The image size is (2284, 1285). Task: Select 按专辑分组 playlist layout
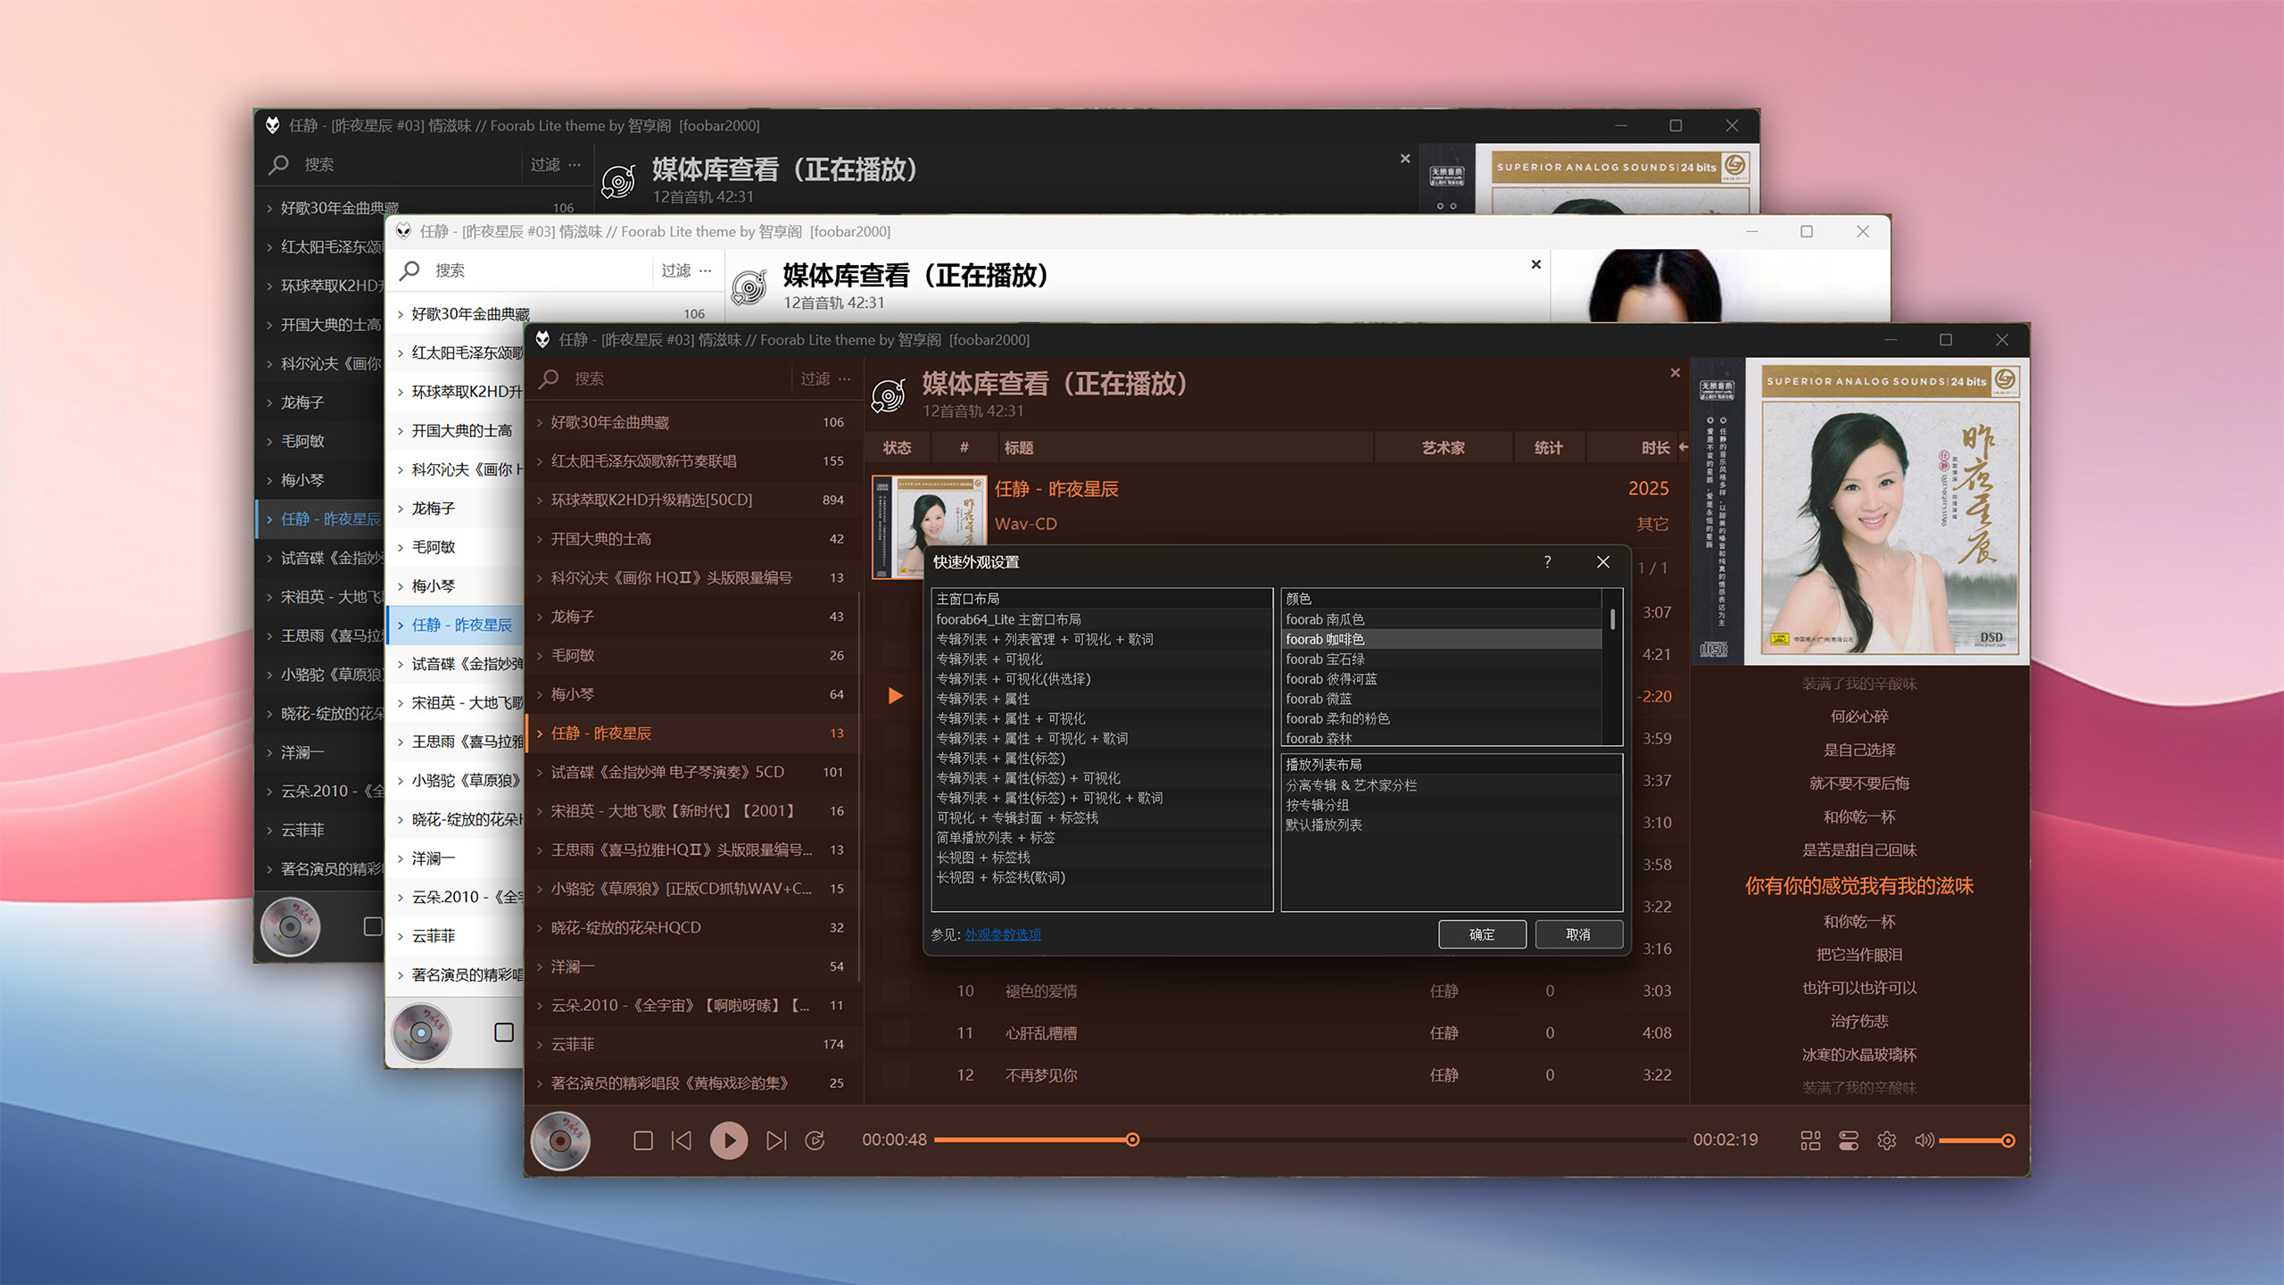(1317, 805)
